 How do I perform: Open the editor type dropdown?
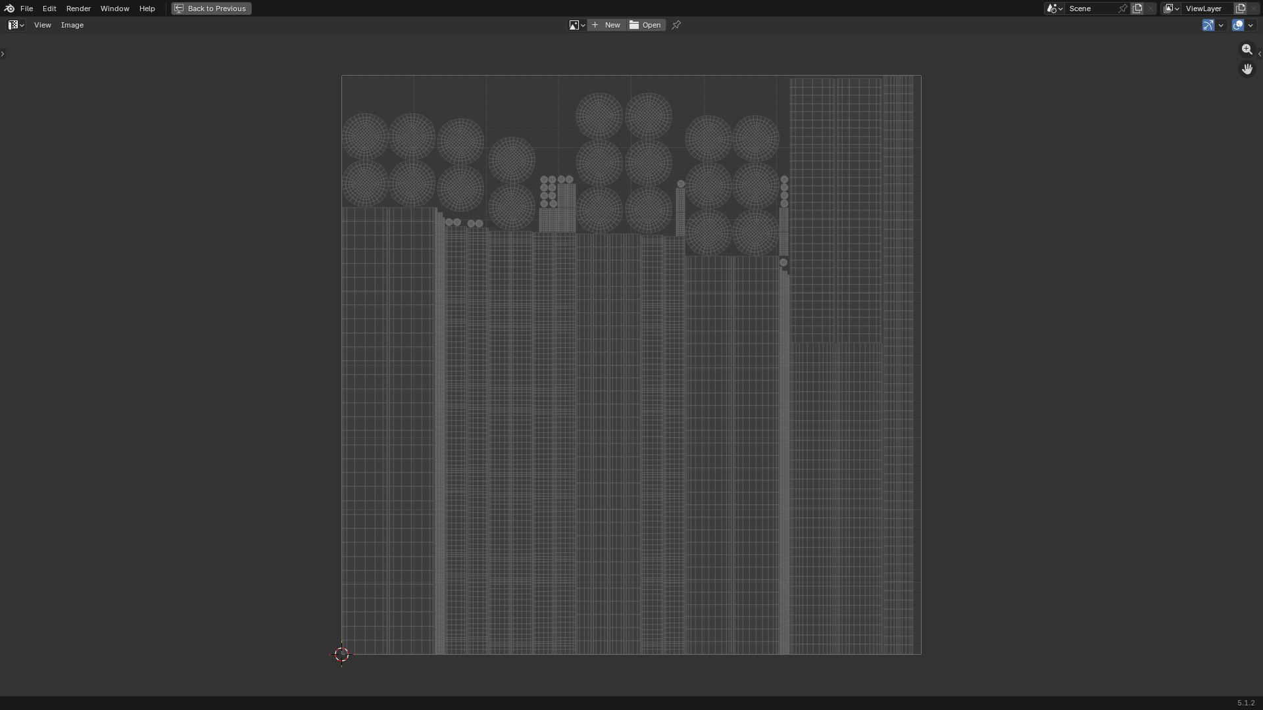point(16,25)
